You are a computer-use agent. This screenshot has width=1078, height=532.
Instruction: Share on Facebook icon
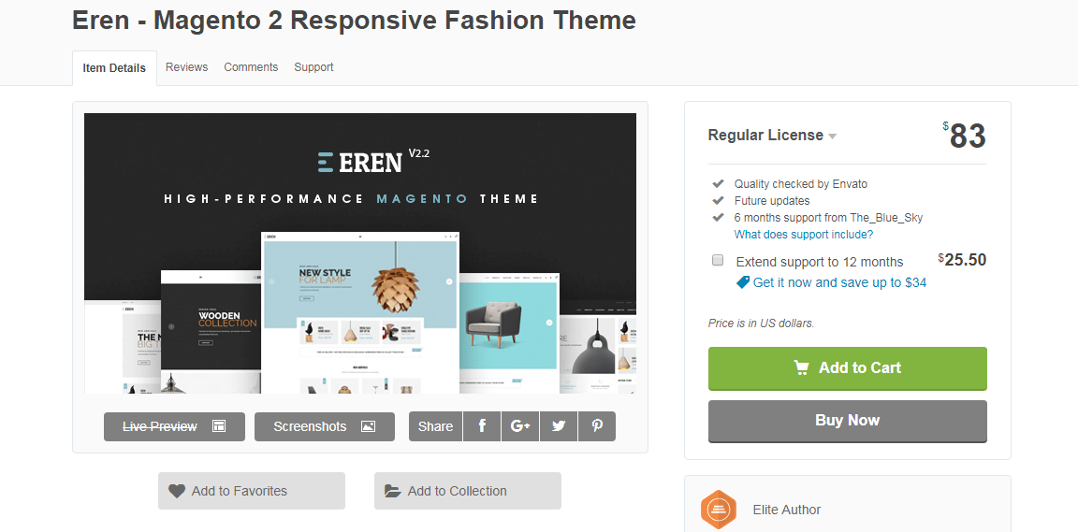(482, 426)
